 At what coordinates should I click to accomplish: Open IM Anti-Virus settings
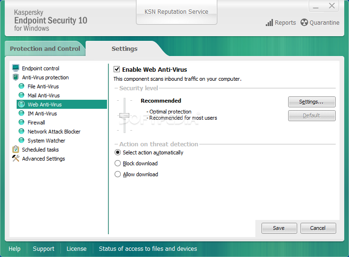tap(42, 114)
